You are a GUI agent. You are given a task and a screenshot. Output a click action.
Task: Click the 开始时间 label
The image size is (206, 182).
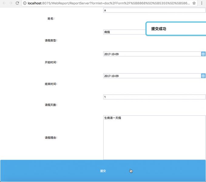point(51,62)
